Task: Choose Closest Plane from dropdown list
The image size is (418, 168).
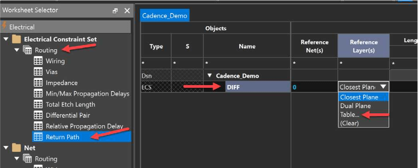Action: [x=363, y=97]
